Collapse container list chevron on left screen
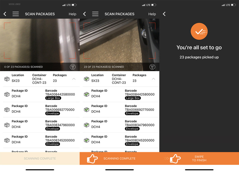Screen dimensions: 239x172 (74, 79)
